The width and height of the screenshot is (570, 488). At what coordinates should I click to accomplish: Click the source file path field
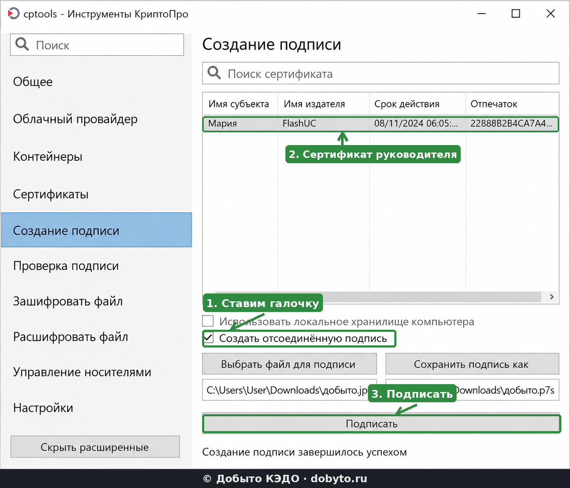289,390
